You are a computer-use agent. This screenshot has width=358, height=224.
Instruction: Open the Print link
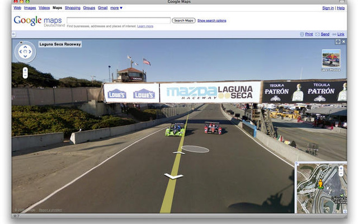pyautogui.click(x=309, y=34)
